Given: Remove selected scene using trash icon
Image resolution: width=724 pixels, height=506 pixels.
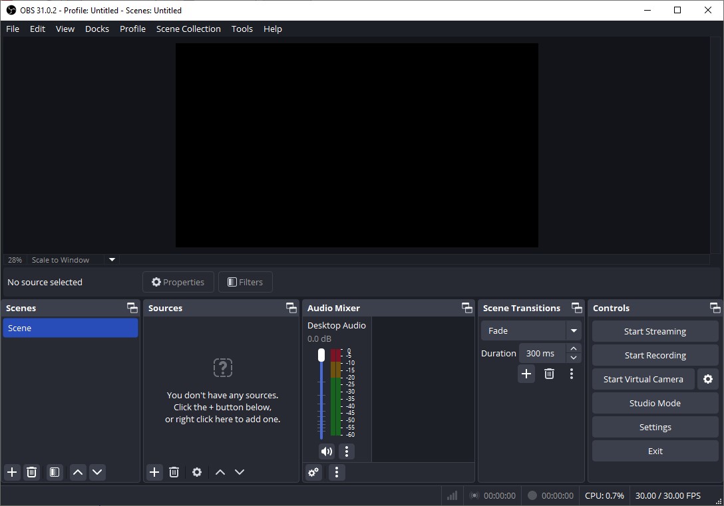Looking at the screenshot, I should [31, 472].
